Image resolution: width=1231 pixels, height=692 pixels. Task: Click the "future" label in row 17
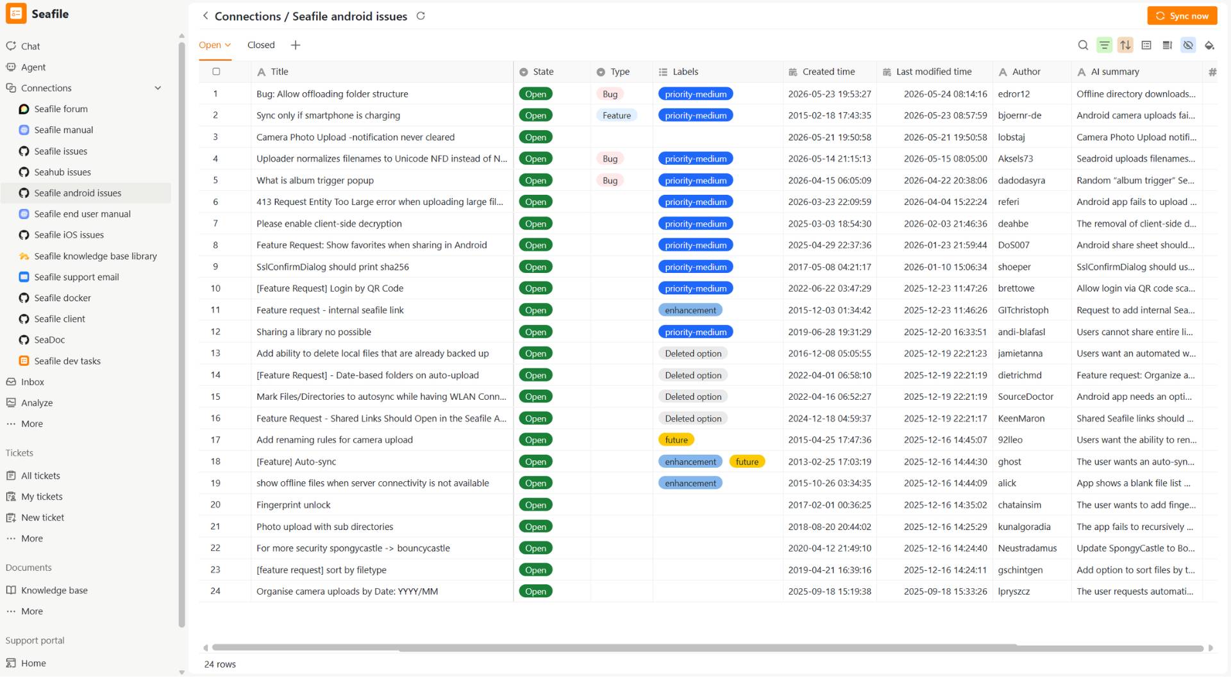676,440
